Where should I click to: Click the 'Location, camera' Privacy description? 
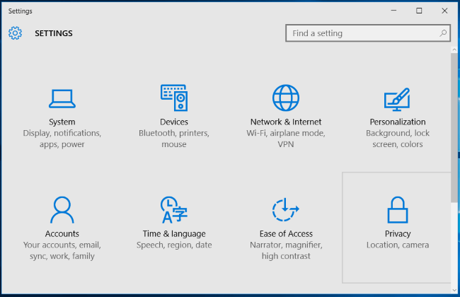(x=398, y=245)
